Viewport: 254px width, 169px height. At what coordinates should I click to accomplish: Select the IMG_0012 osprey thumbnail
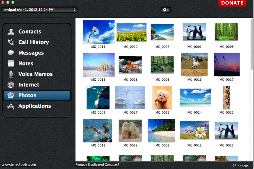coord(98,131)
